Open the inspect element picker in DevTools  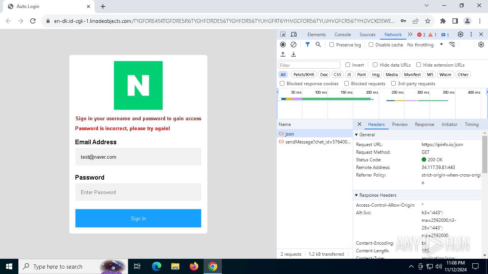(x=283, y=35)
